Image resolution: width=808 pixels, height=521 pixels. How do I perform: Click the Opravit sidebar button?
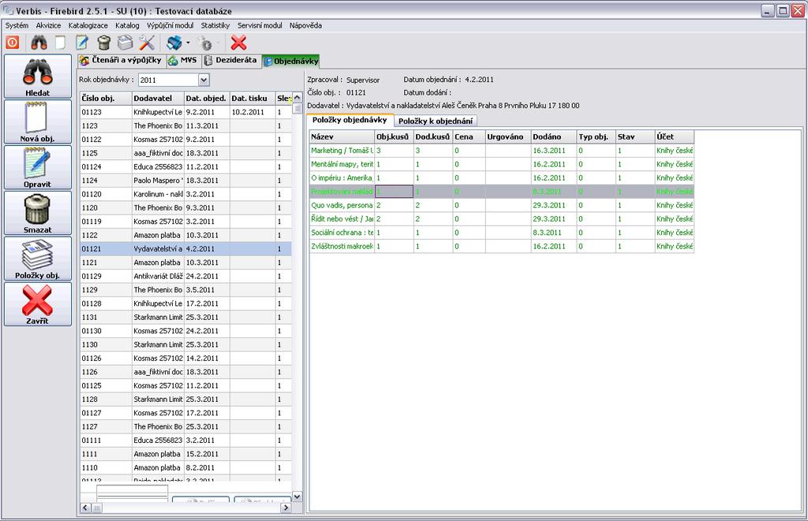[38, 168]
